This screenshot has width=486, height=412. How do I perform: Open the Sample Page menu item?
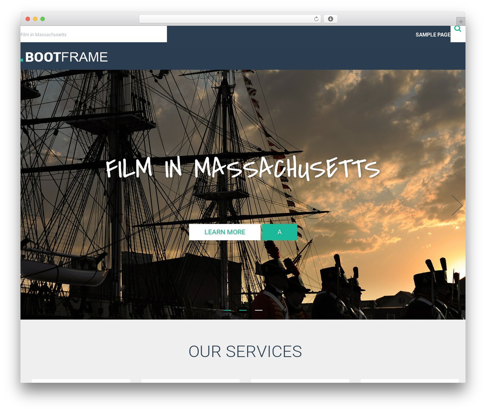433,35
